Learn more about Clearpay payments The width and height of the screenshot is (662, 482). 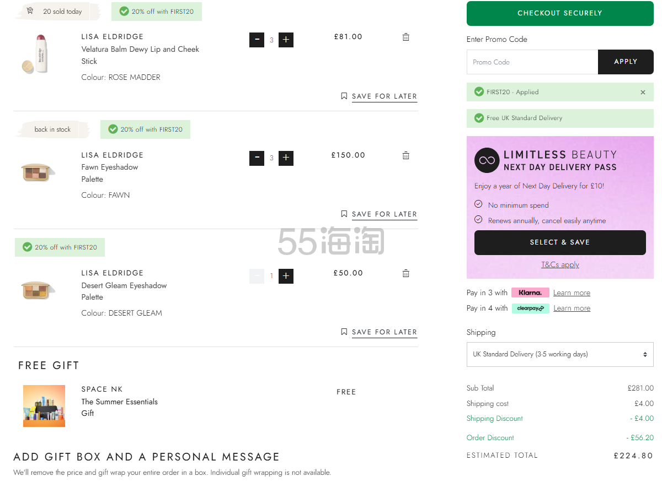tap(572, 308)
